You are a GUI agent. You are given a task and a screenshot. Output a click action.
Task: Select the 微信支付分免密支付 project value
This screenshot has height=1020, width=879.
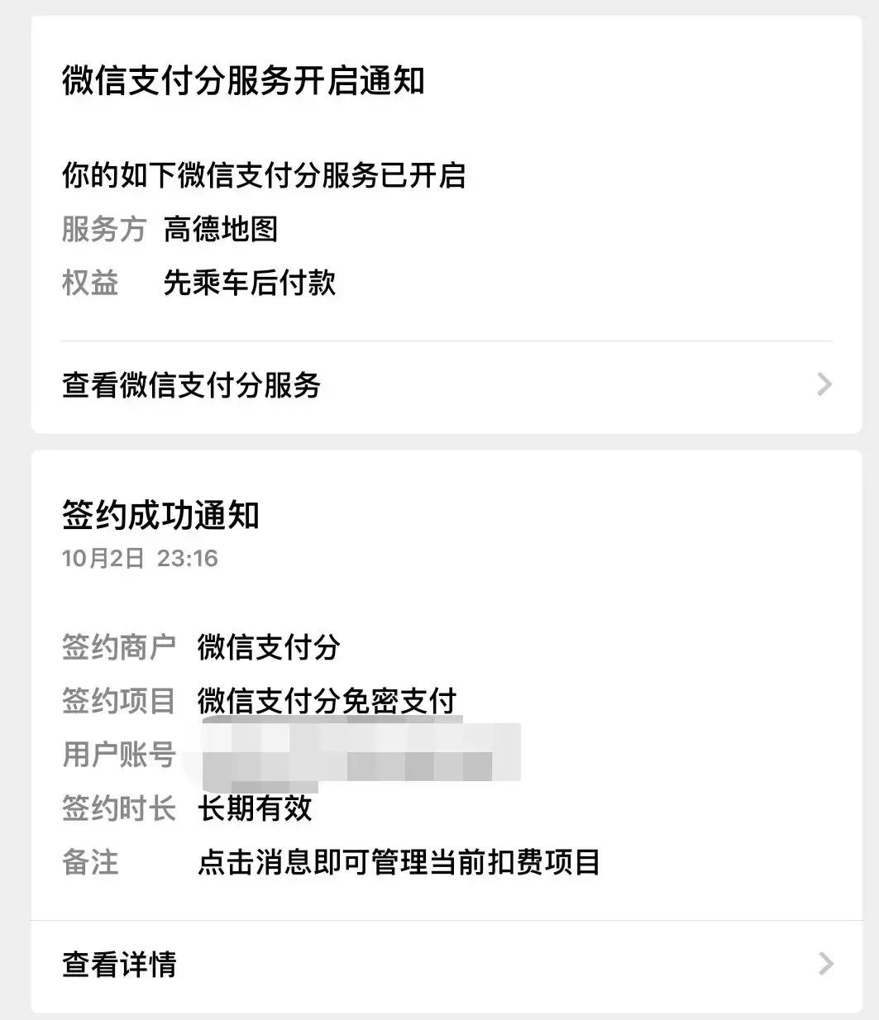pos(327,701)
